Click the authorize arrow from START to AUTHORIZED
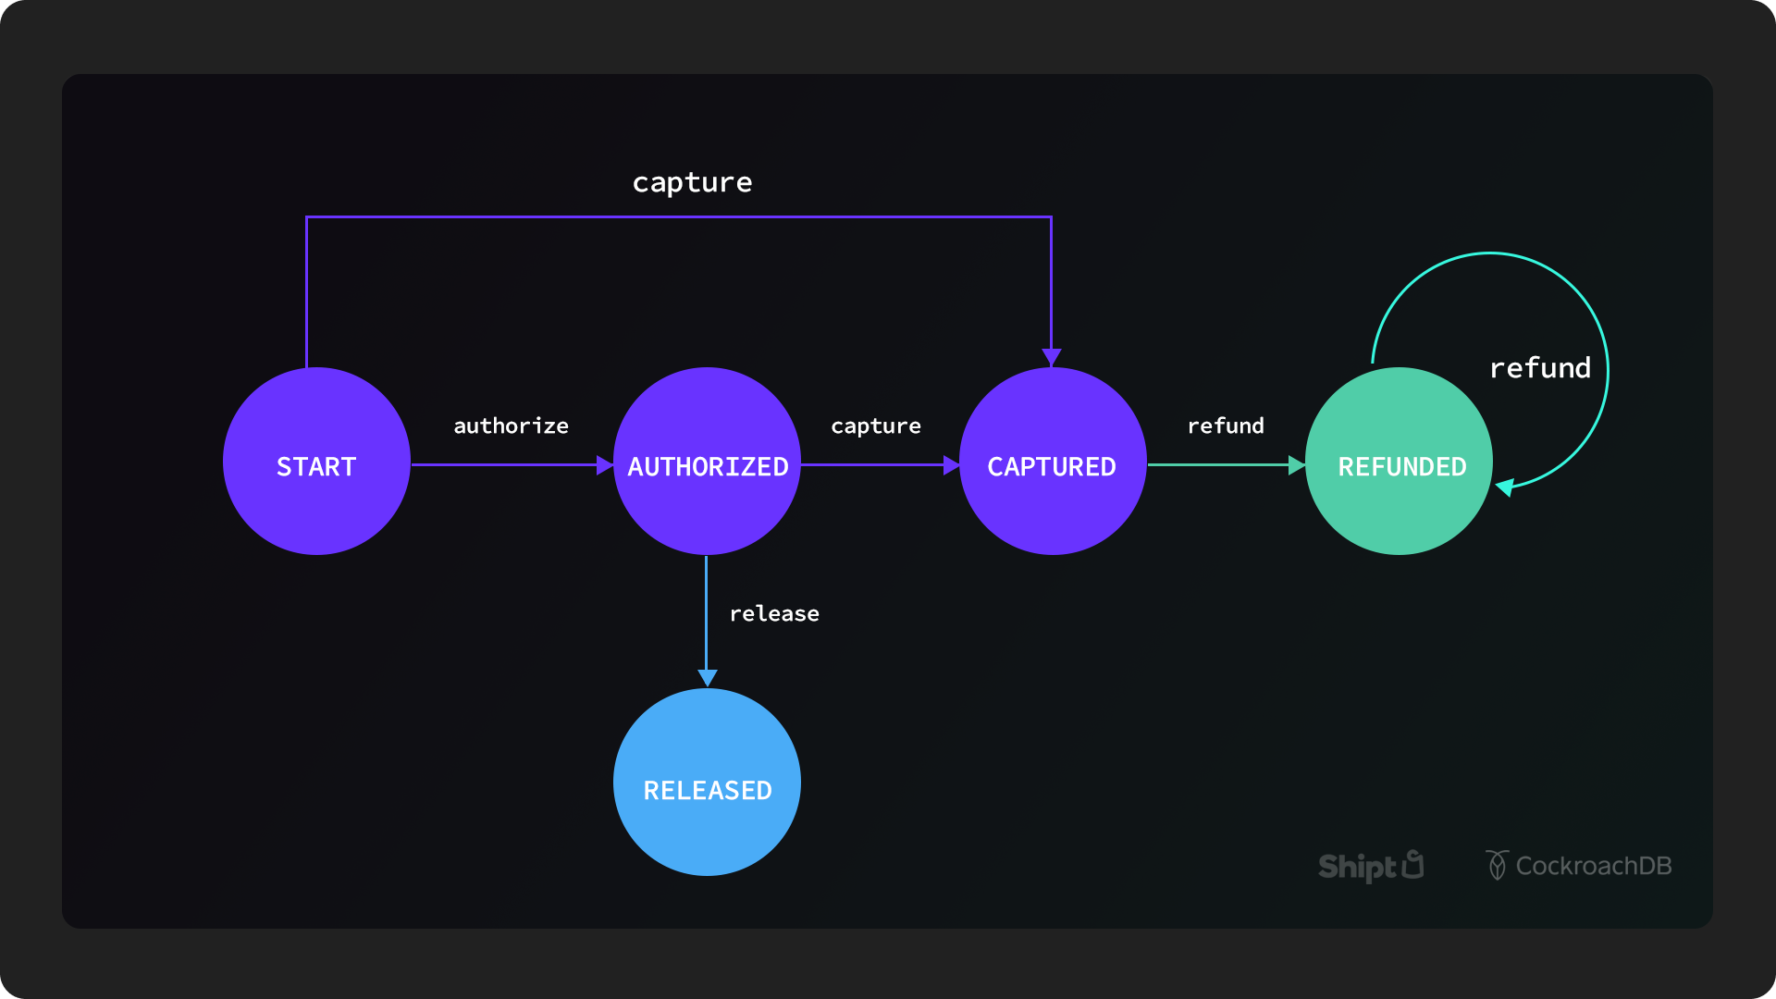1776x999 pixels. pos(511,465)
